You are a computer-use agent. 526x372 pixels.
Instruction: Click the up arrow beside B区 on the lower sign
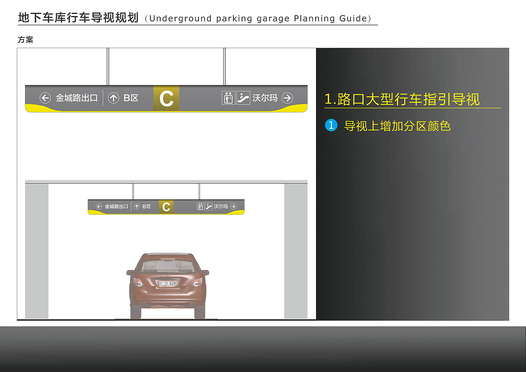click(x=137, y=207)
